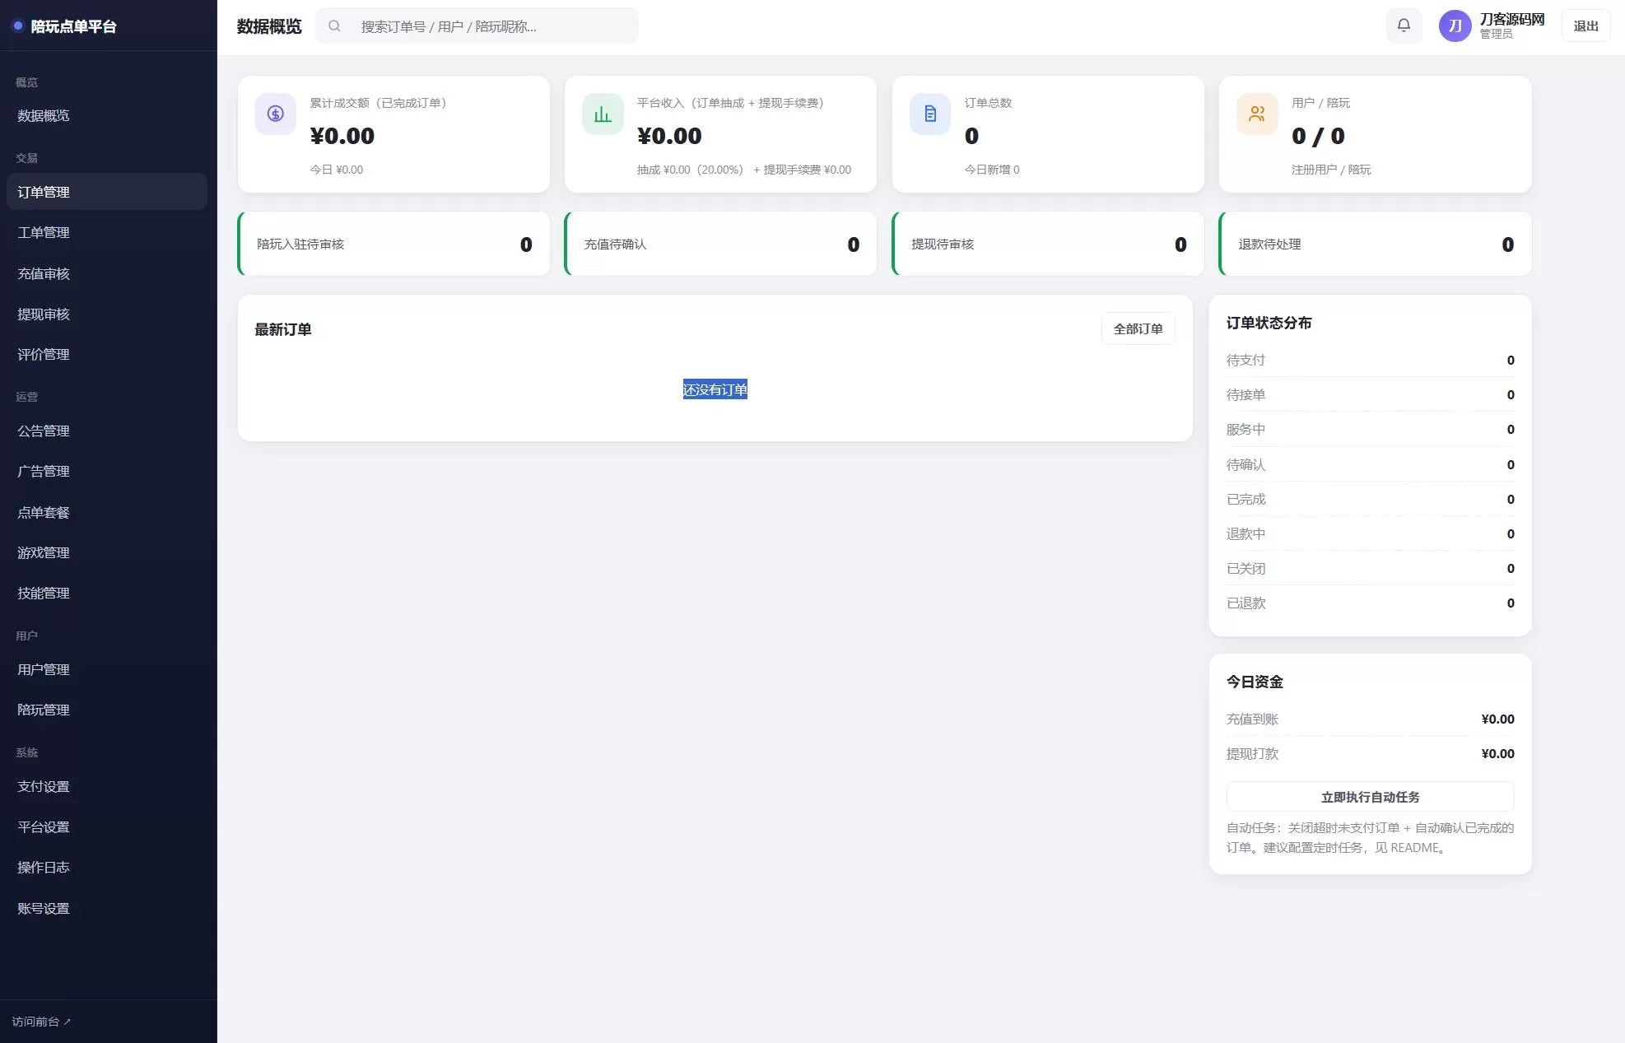Open the 退款待处理 card

point(1375,244)
